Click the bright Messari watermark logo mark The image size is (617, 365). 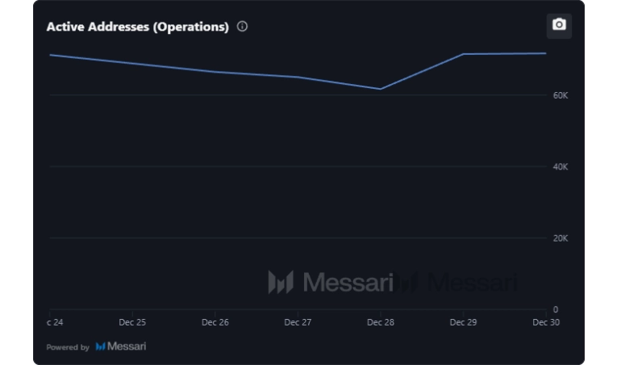281,282
